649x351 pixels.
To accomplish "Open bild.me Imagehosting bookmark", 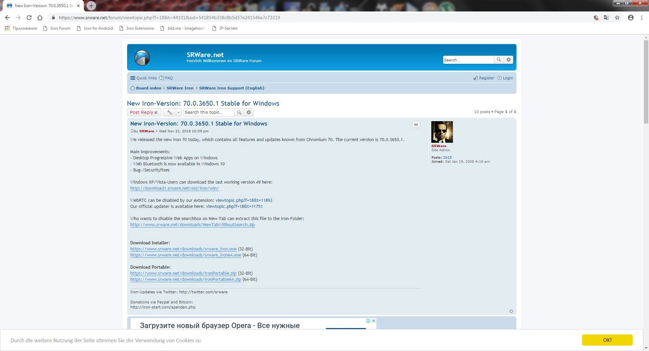I will point(183,28).
